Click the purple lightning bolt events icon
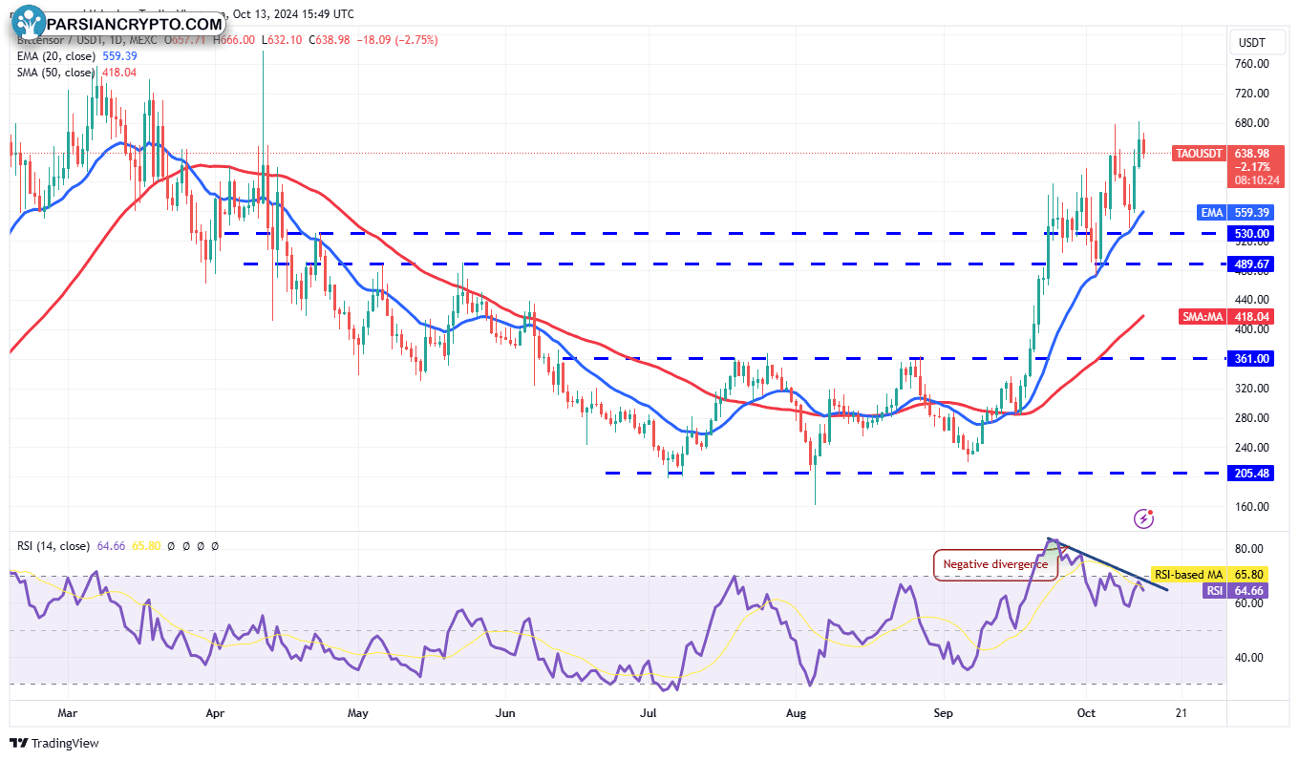Screen dimensions: 1299x760 pos(1143,518)
